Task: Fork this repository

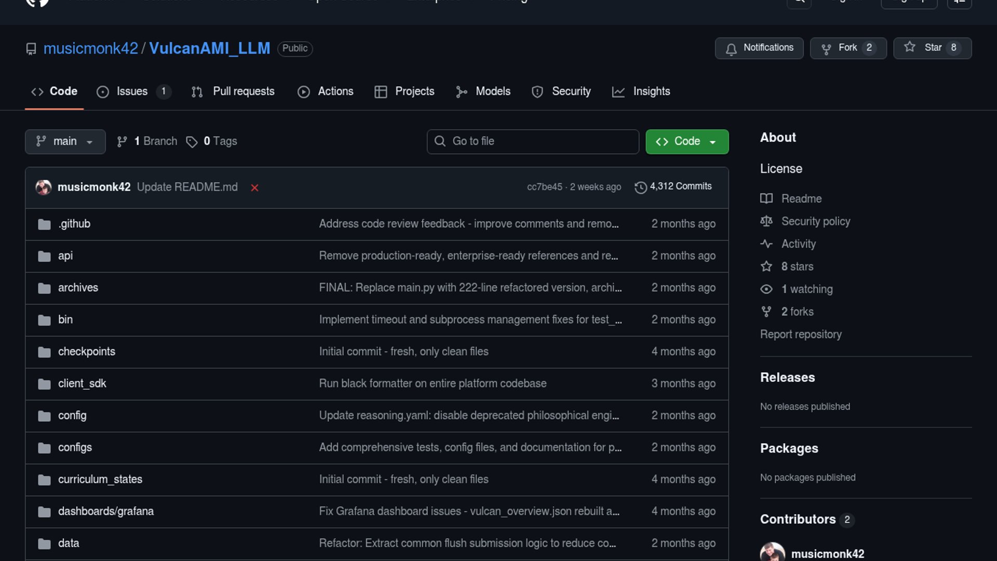Action: (847, 48)
